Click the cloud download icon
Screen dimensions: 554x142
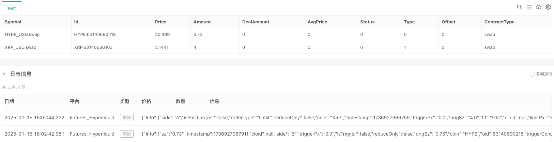538,7
